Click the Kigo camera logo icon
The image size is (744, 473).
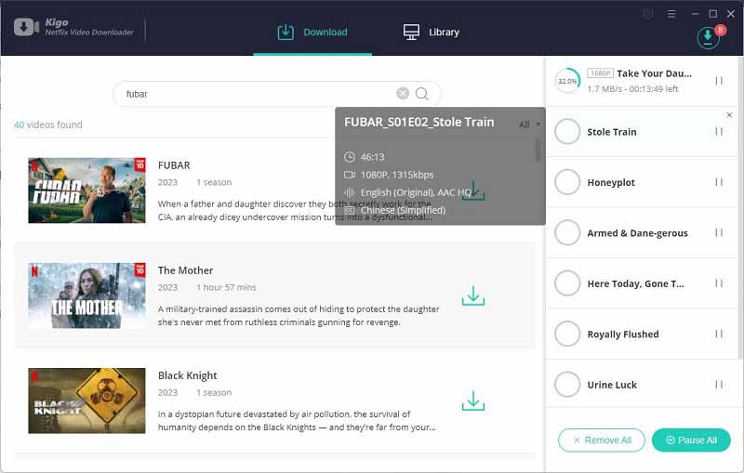tap(26, 27)
